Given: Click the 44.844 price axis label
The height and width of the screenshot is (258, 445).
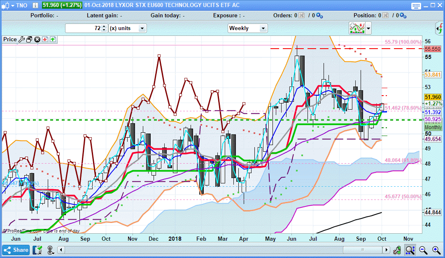Looking at the screenshot, I should (433, 212).
